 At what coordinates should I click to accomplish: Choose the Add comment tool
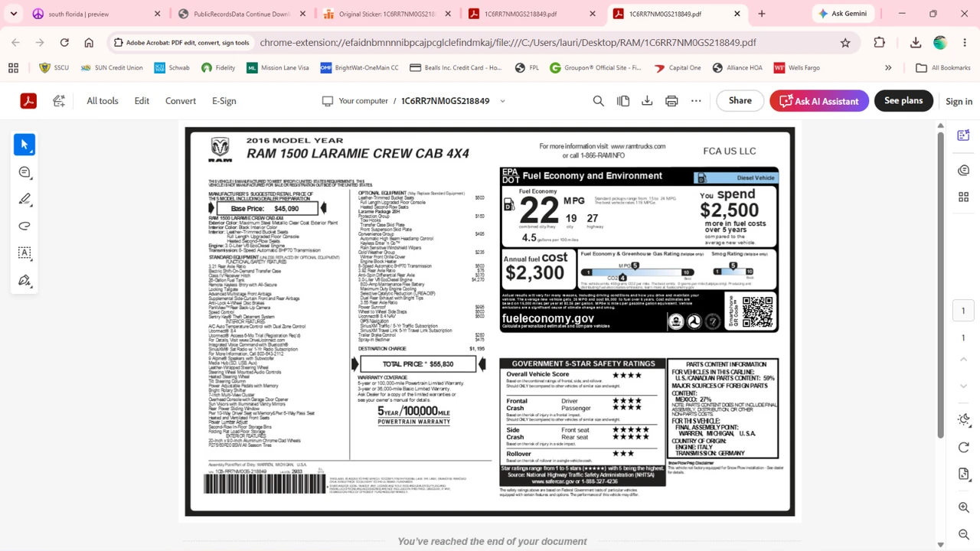click(x=24, y=172)
